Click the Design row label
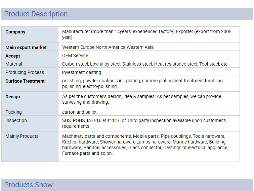This screenshot has height=191, width=254. (x=13, y=97)
